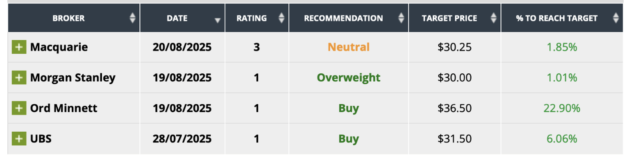Screen dimensions: 631x163
Task: Click Target Price sort arrows
Action: coord(493,18)
